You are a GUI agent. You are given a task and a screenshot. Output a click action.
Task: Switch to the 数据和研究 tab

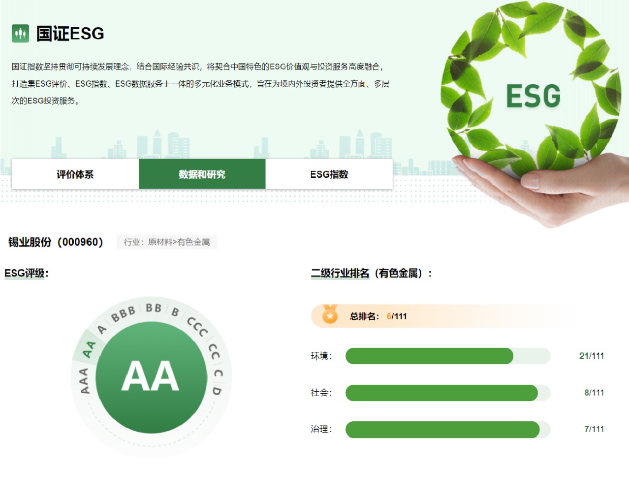(202, 174)
